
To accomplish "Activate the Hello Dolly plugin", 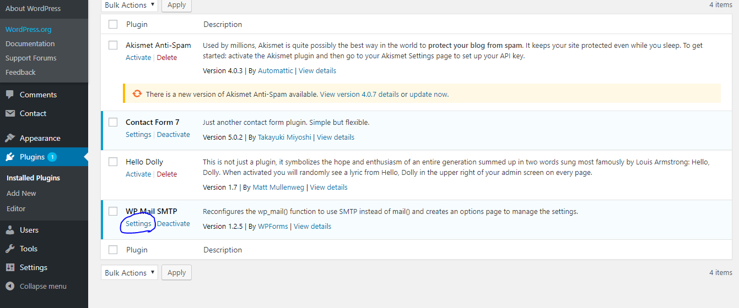I will [138, 174].
